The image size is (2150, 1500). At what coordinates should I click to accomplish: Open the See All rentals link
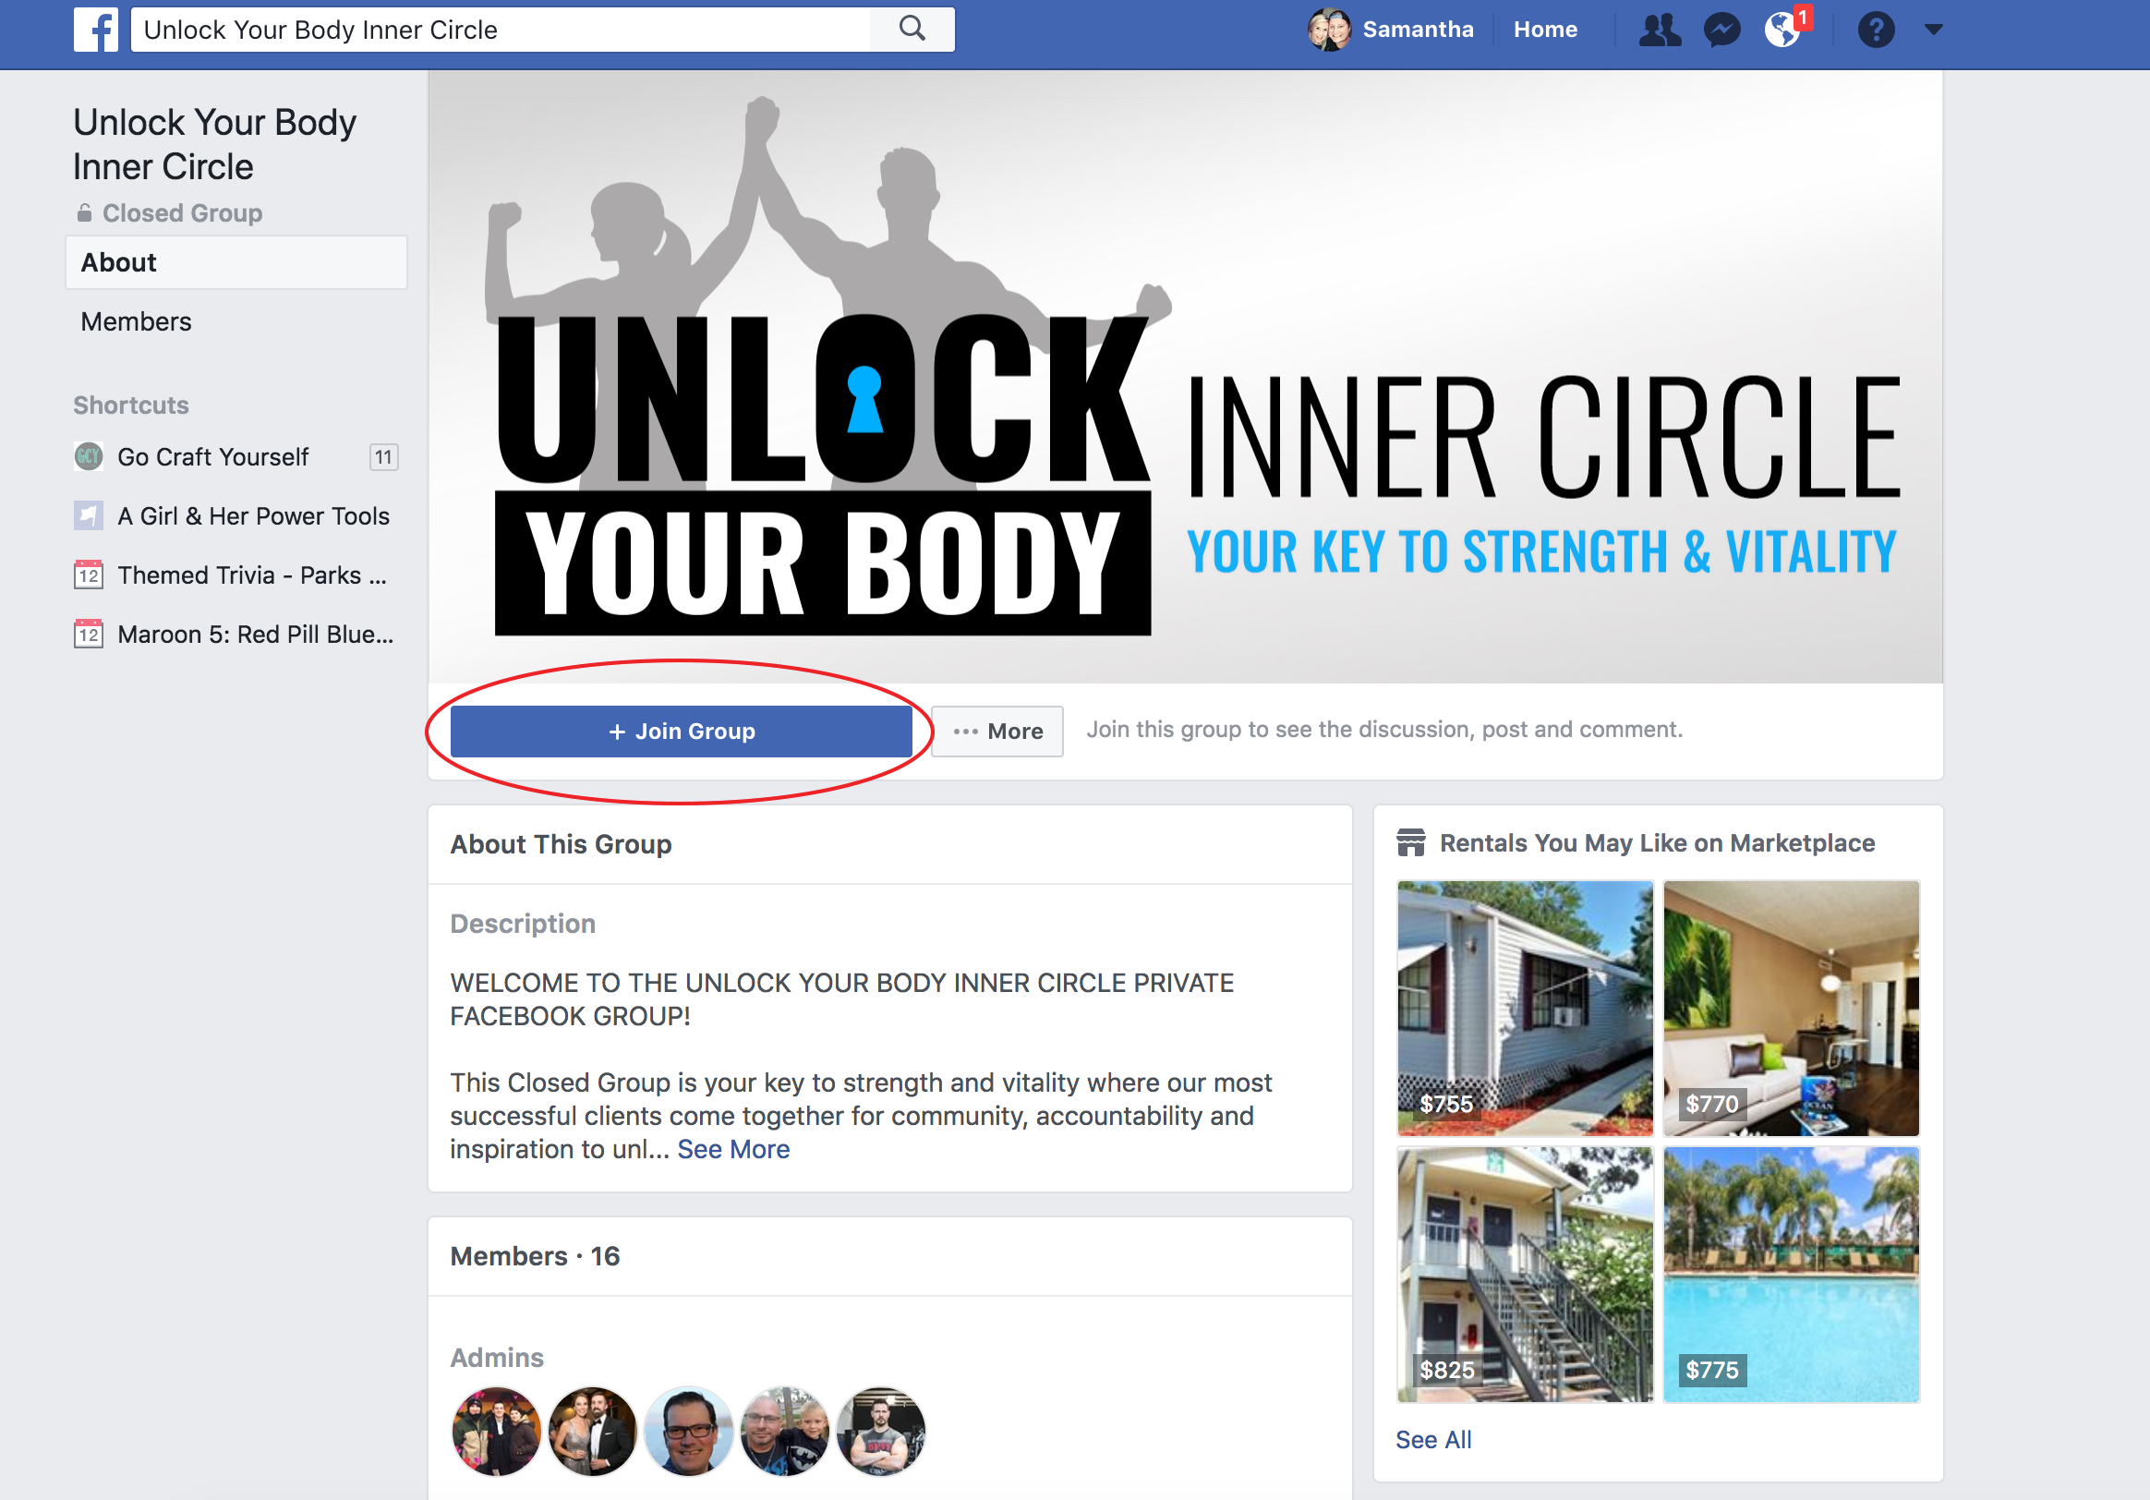(1432, 1439)
